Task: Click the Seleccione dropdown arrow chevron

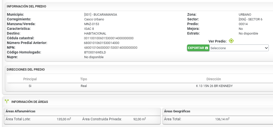Action: point(266,48)
